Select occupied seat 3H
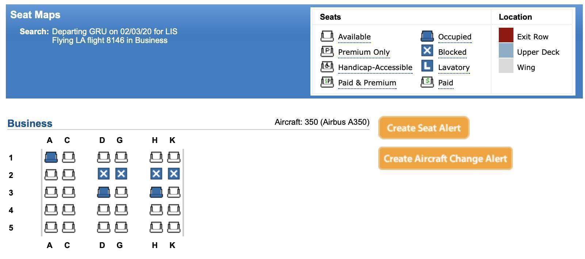This screenshot has width=585, height=259. tap(156, 192)
